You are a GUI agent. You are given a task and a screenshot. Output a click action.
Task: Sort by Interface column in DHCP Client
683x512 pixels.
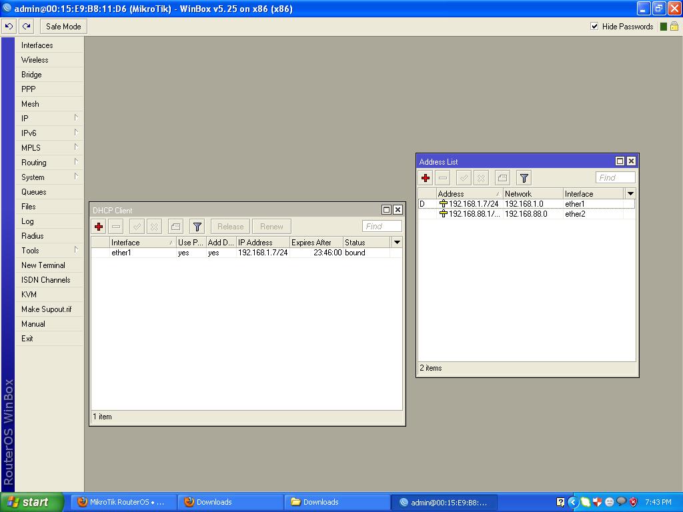pyautogui.click(x=143, y=243)
